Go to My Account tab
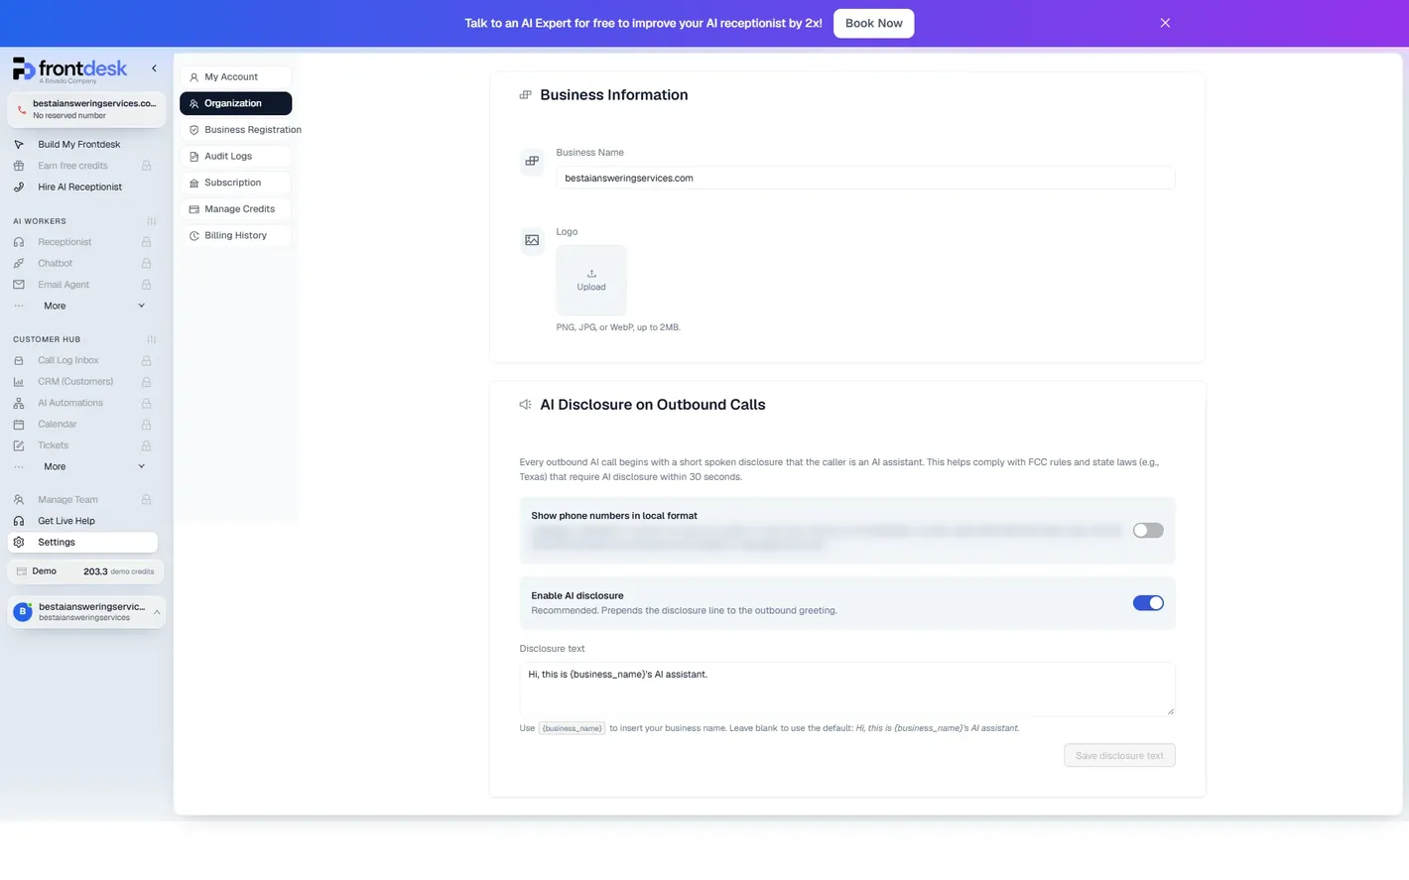 tap(235, 77)
